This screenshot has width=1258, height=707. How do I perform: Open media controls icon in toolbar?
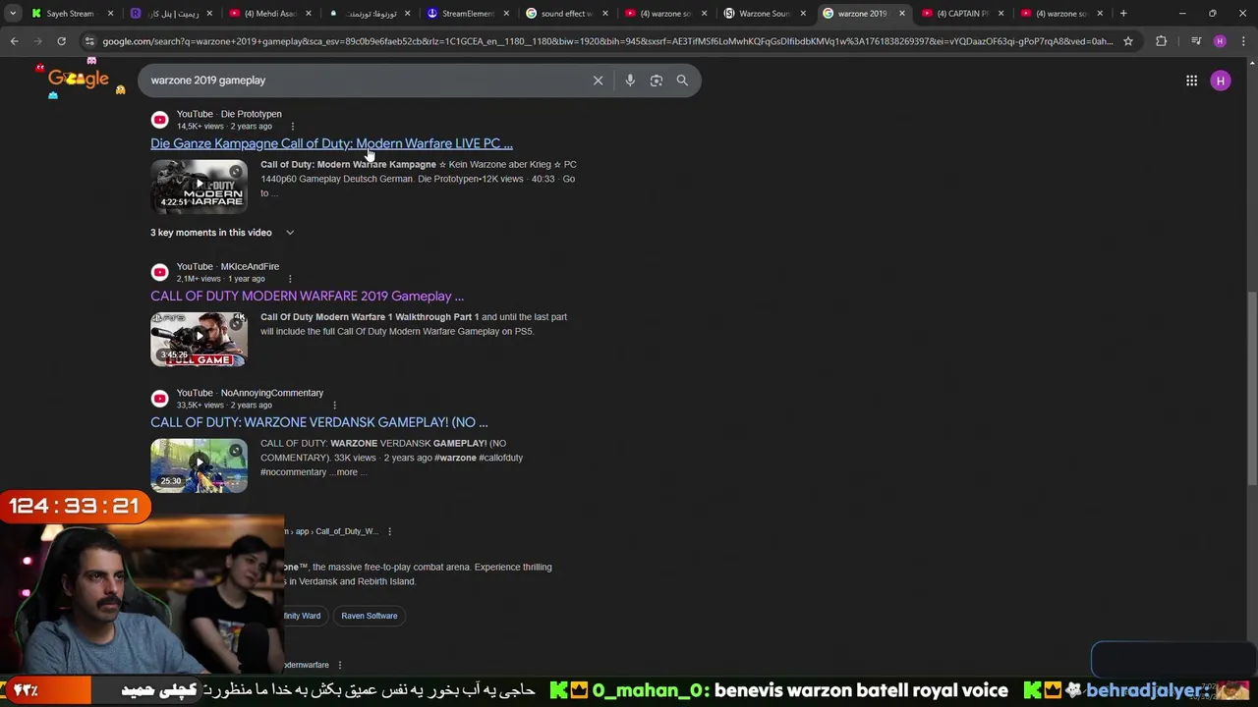point(1196,41)
